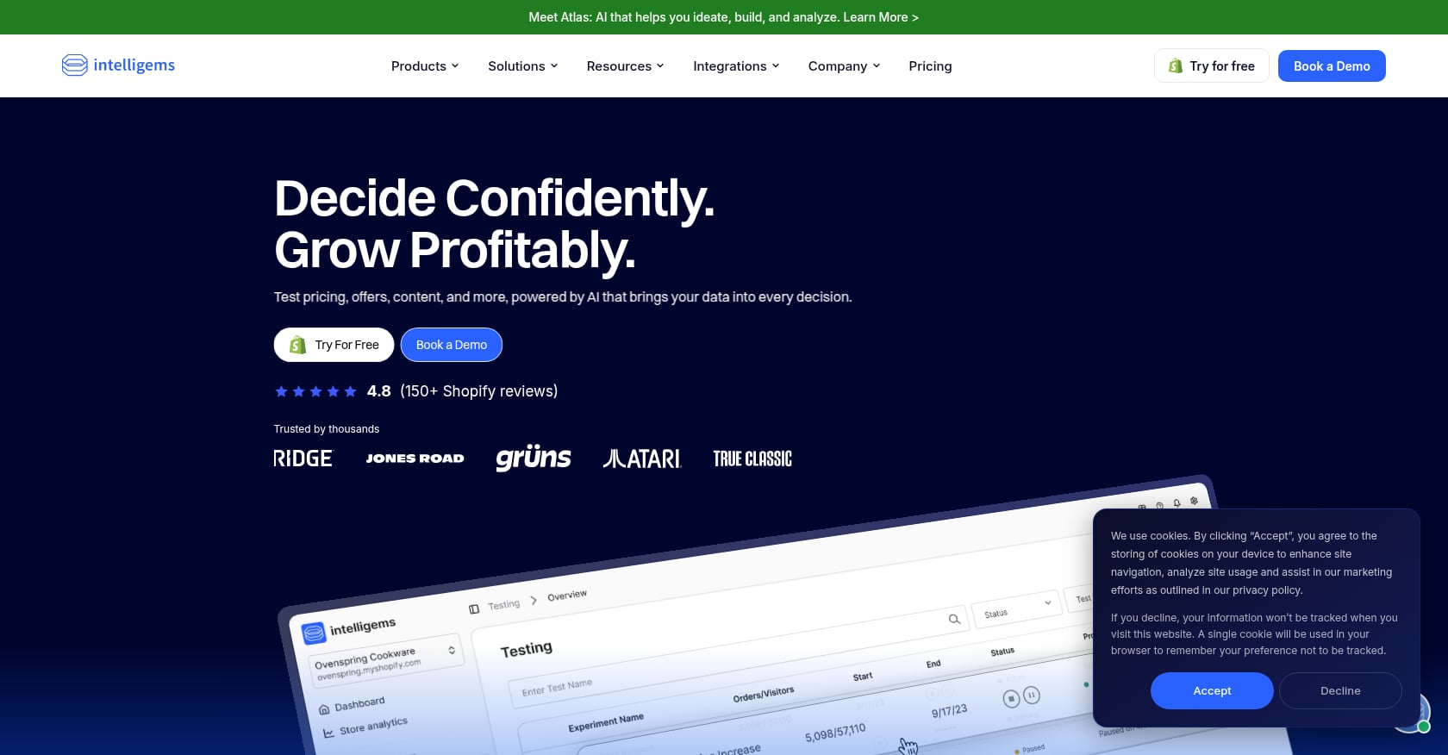The image size is (1448, 755).
Task: Click the "(150+ Shopify reviews)" text
Action: (x=479, y=391)
